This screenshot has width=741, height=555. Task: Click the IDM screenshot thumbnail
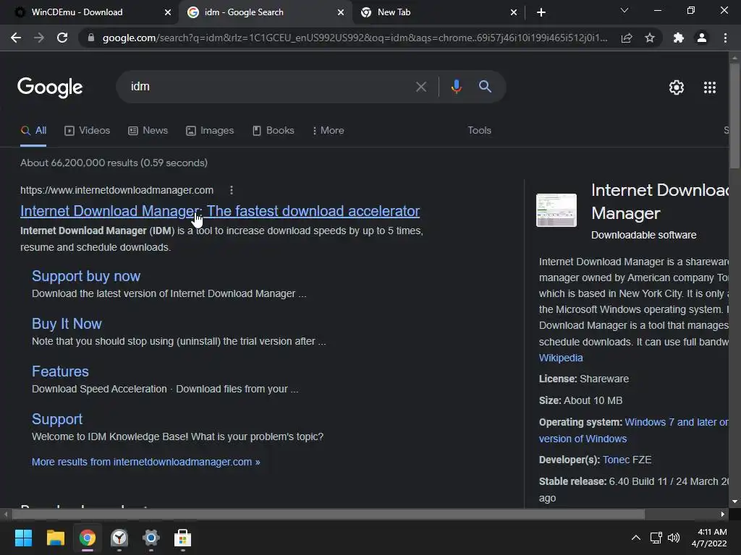click(x=556, y=210)
